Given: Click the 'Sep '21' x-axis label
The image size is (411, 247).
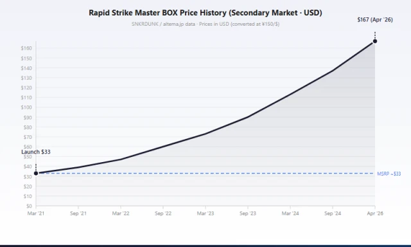Looking at the screenshot, I should (x=78, y=214).
